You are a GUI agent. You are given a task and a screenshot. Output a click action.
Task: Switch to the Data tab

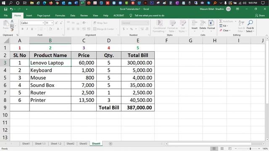(x=73, y=16)
